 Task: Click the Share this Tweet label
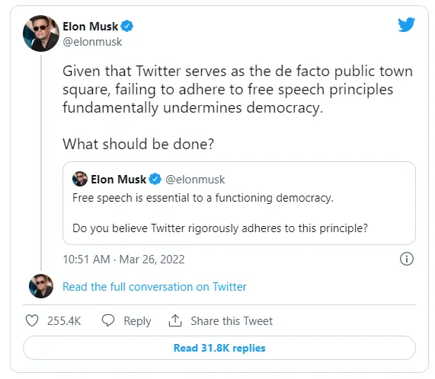(x=232, y=321)
